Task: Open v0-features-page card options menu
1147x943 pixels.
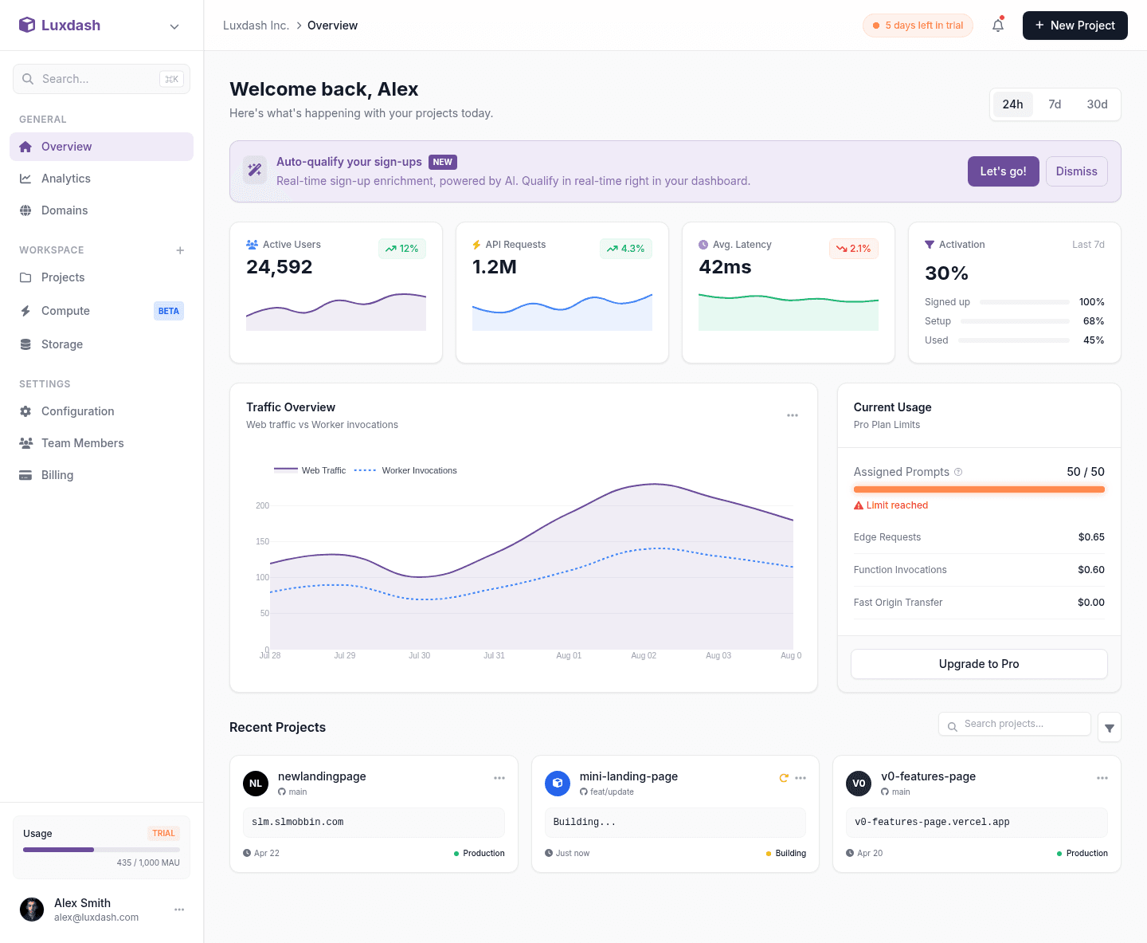Action: pyautogui.click(x=1102, y=778)
